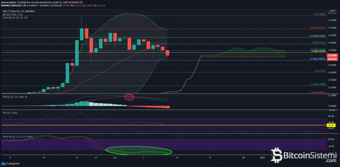Click the TradingView cloud logo icon
The height and width of the screenshot is (167, 340).
pos(4,164)
